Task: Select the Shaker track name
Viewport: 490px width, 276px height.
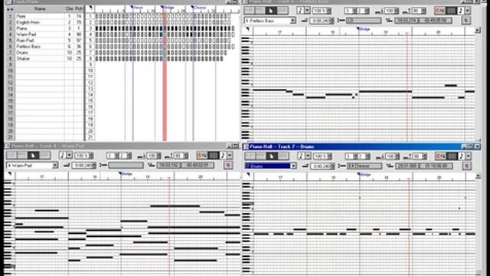Action: [x=23, y=58]
